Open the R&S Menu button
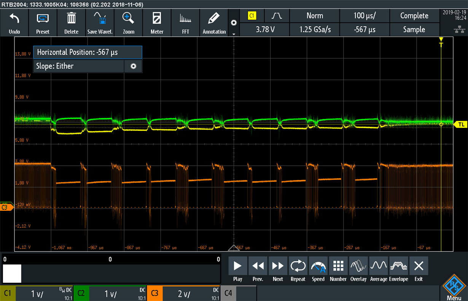Image resolution: width=468 pixels, height=301 pixels. (x=454, y=288)
